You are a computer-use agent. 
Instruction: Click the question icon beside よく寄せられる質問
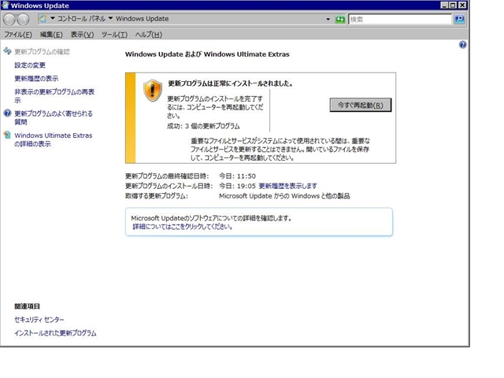pyautogui.click(x=7, y=113)
